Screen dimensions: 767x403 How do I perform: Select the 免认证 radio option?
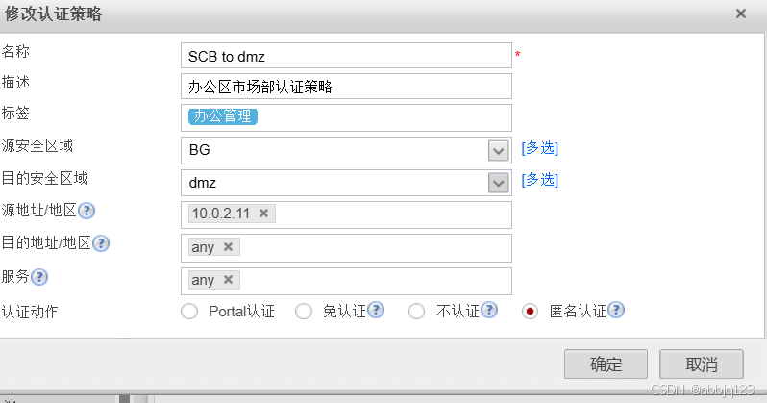pyautogui.click(x=304, y=311)
